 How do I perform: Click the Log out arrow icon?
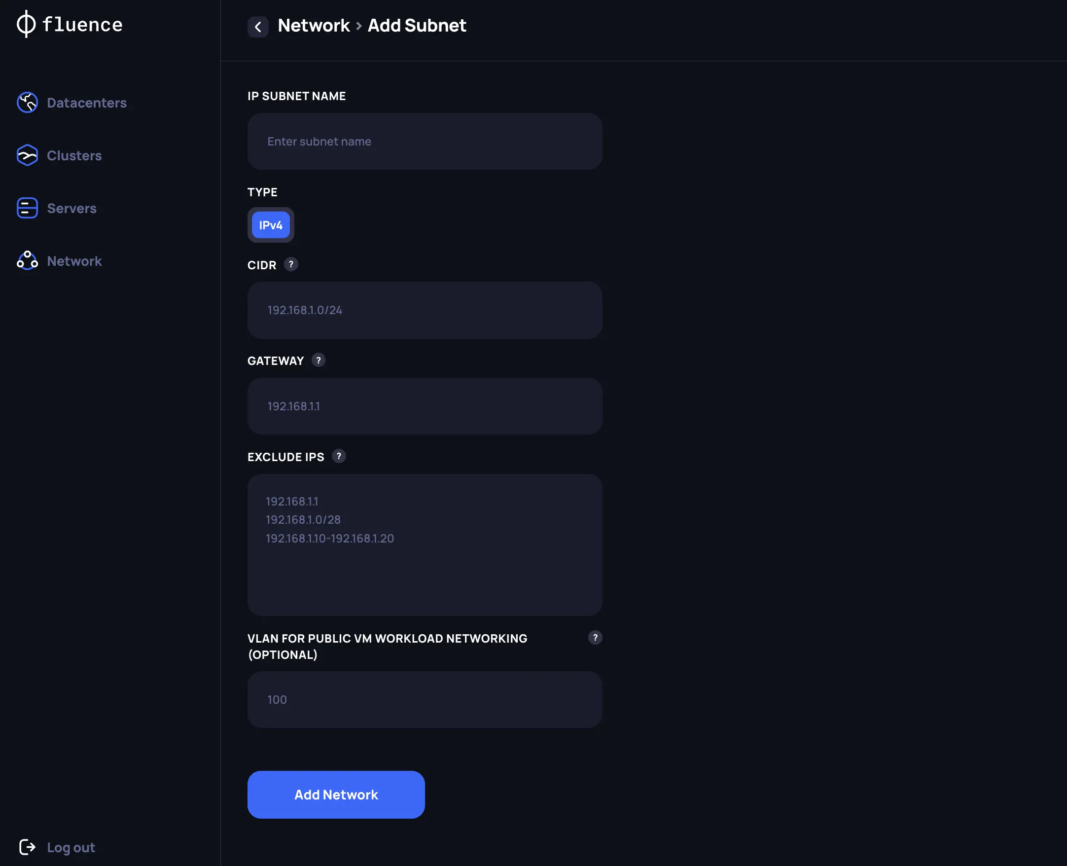tap(27, 847)
